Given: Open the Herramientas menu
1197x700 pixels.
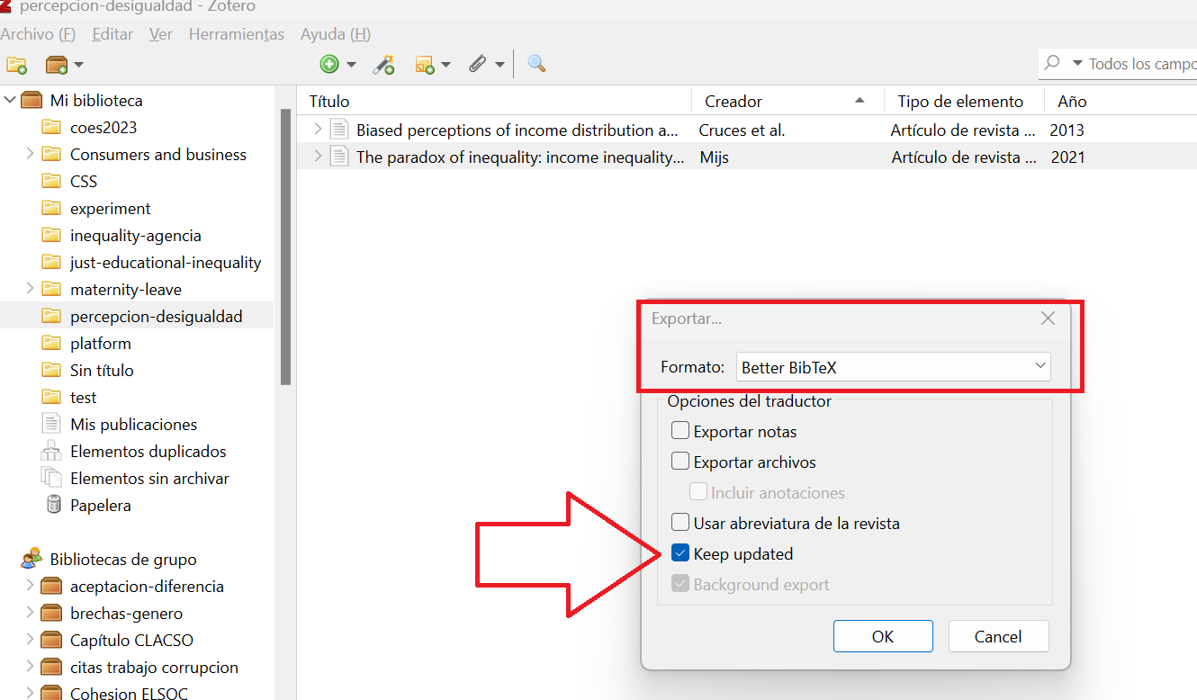Looking at the screenshot, I should point(236,34).
